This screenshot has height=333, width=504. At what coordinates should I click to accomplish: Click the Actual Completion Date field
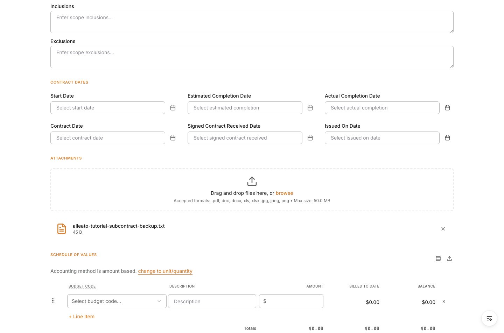(382, 108)
